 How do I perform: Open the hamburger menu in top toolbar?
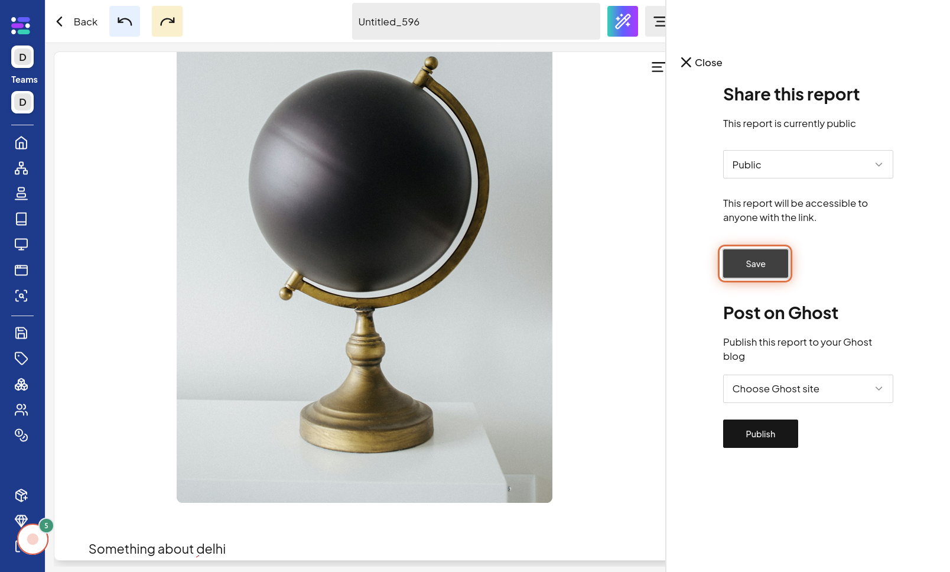coord(657,21)
